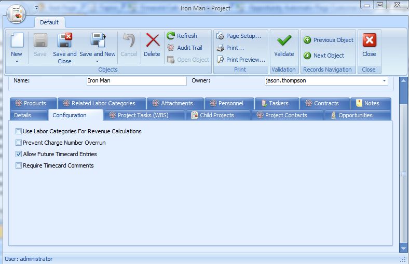Viewport: 409px width, 264px height.
Task: Switch to the Attachments tab
Action: [x=175, y=103]
